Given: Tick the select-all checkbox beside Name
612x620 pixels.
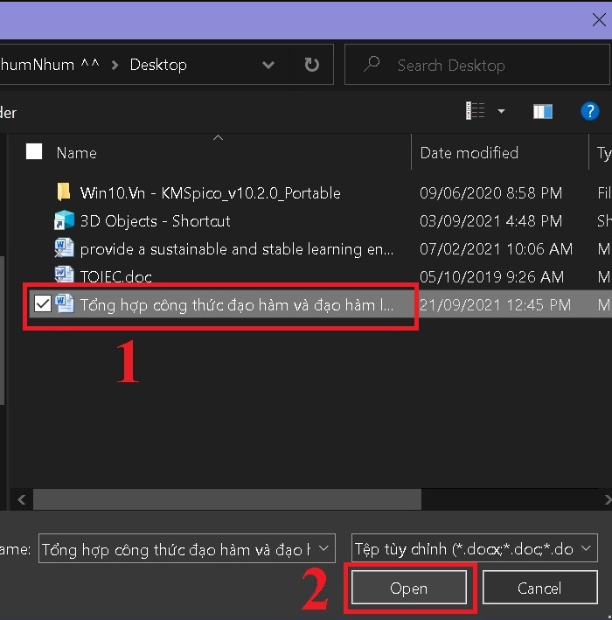Looking at the screenshot, I should tap(34, 152).
